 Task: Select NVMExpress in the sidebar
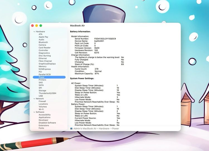(45, 69)
